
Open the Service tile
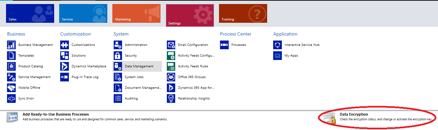point(83,13)
